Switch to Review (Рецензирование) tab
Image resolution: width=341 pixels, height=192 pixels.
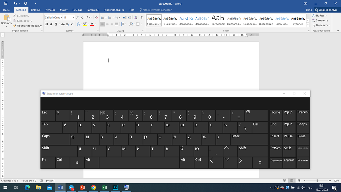tap(114, 10)
